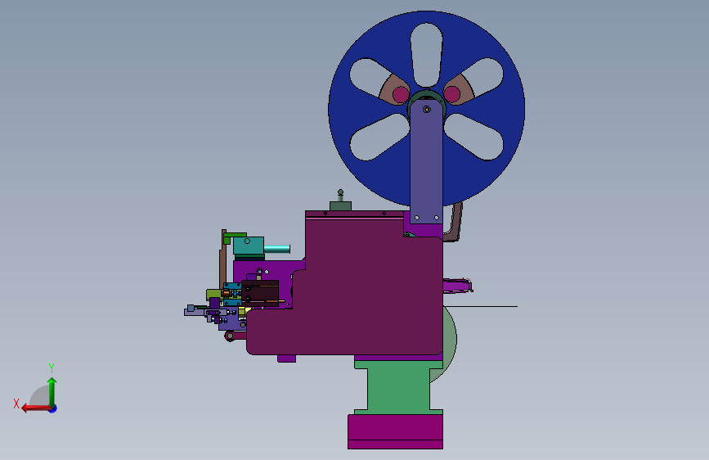This screenshot has width=709, height=460.
Task: Select the left pink disc on the reel hub
Action: 400,95
